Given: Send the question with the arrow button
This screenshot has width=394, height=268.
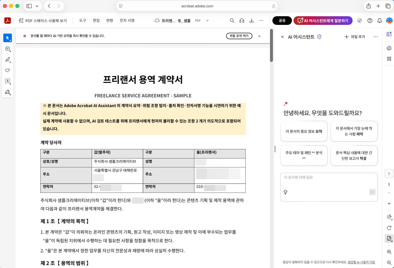Looking at the screenshot, I should 372,192.
